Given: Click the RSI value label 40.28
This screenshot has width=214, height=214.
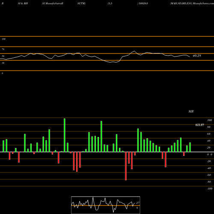Looking at the screenshot, I should tap(197, 56).
